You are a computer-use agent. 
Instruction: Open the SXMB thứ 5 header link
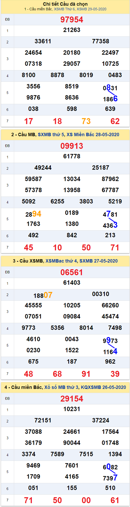[51, 135]
